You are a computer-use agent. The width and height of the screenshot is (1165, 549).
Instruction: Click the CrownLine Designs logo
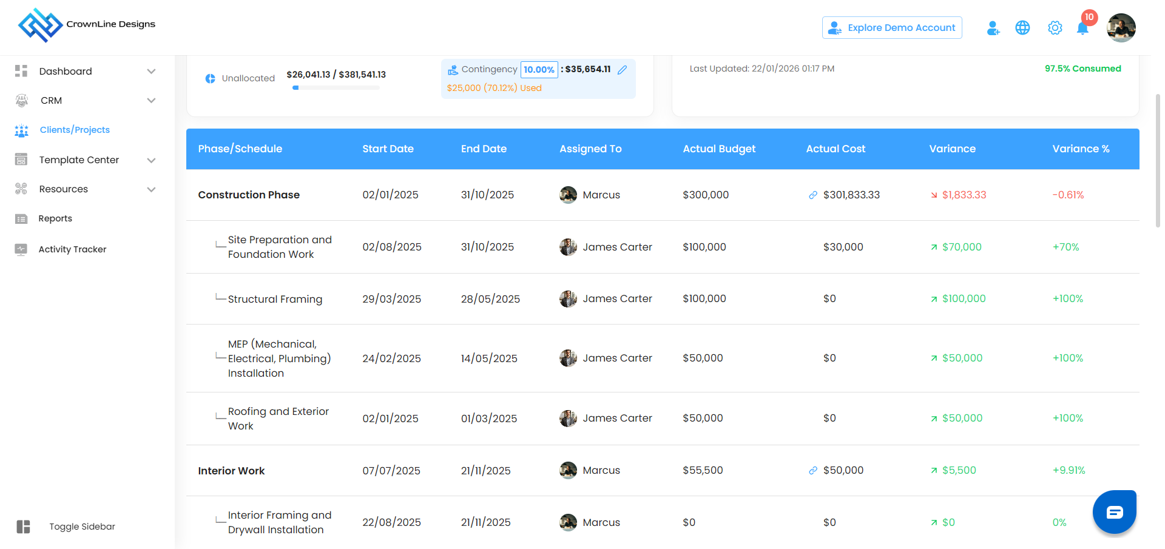pos(86,25)
